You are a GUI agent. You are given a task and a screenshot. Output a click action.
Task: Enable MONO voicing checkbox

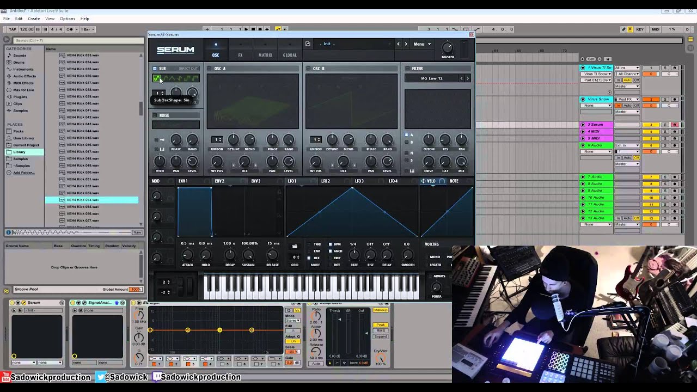(x=427, y=257)
